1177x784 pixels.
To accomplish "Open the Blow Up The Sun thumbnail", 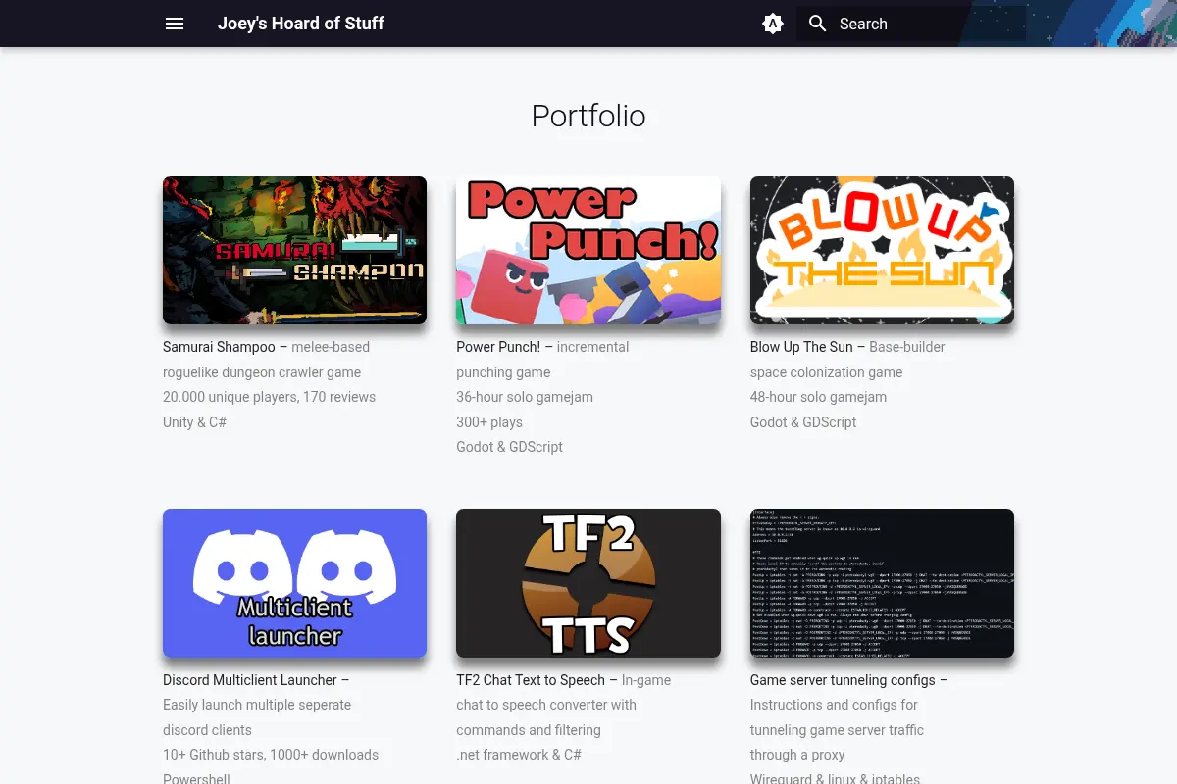I will (882, 250).
